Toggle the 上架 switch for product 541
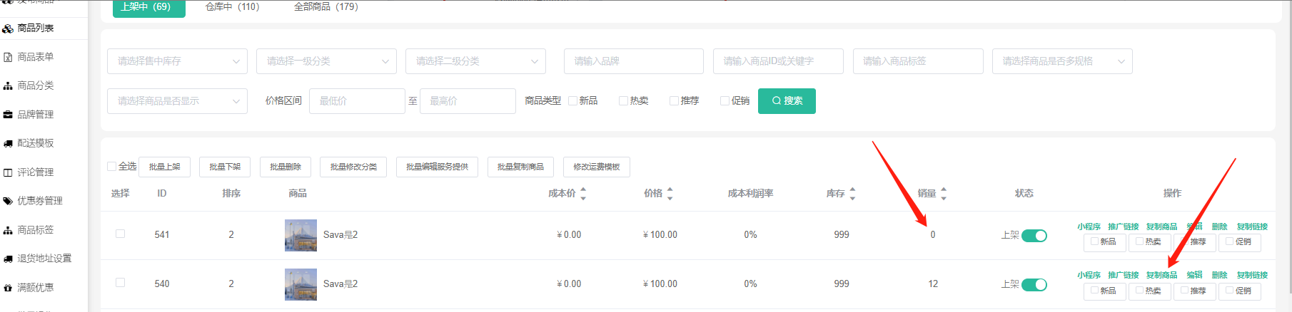This screenshot has height=312, width=1292. (x=1034, y=236)
